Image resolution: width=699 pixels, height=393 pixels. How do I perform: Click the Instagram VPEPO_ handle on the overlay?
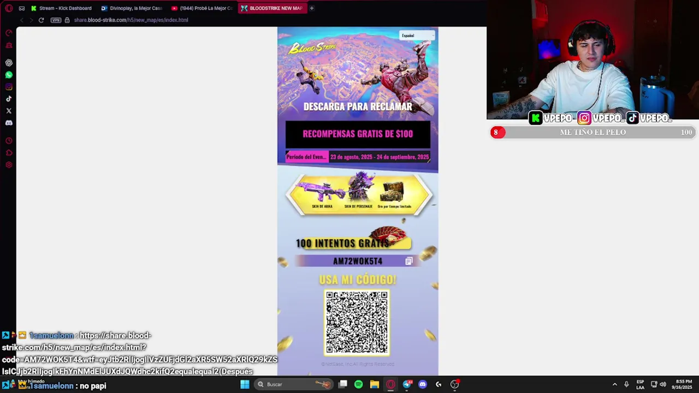pos(601,118)
